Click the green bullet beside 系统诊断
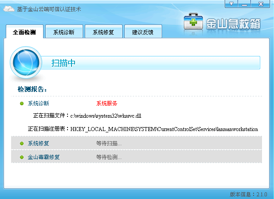This screenshot has width=274, height=199. coord(22,103)
